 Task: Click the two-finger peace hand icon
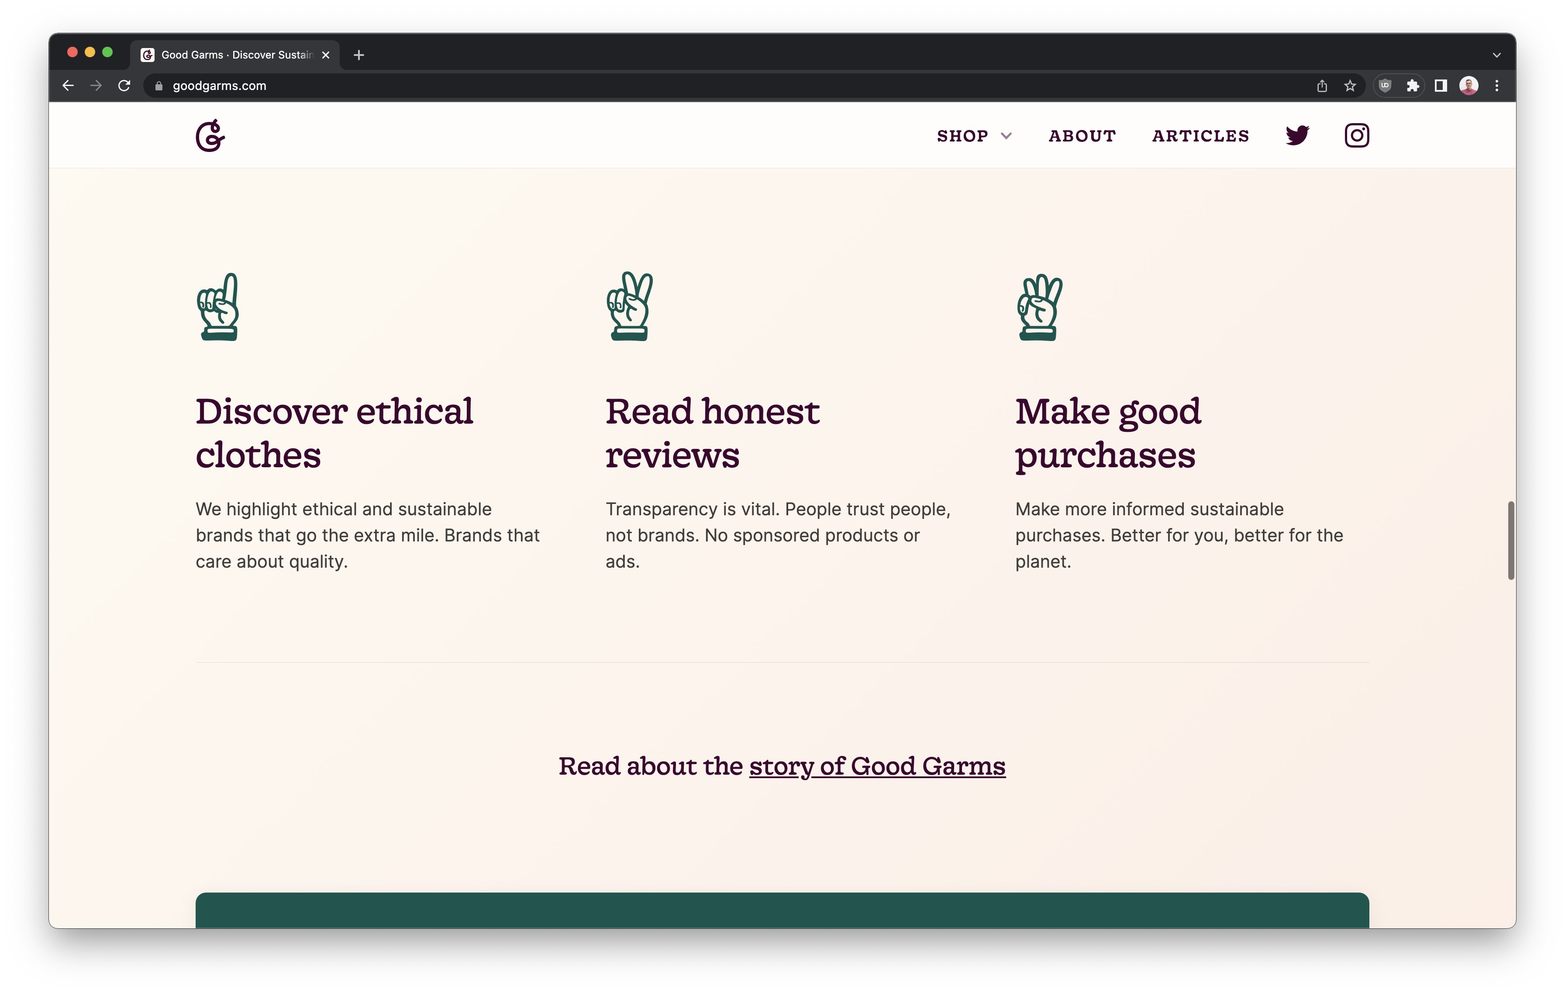point(629,306)
